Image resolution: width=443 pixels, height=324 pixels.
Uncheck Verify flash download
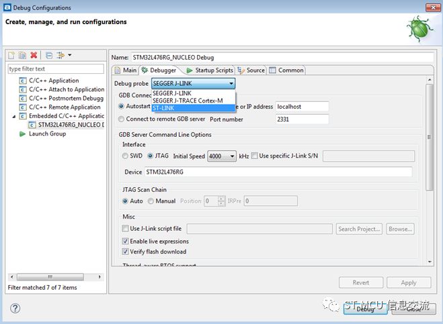[125, 252]
